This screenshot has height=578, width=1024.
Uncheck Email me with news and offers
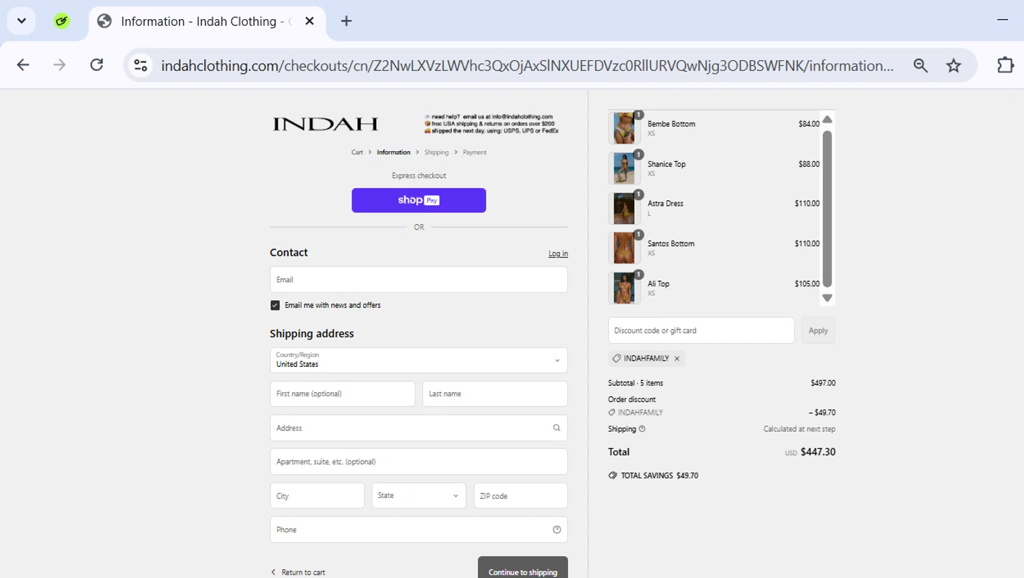coord(275,305)
